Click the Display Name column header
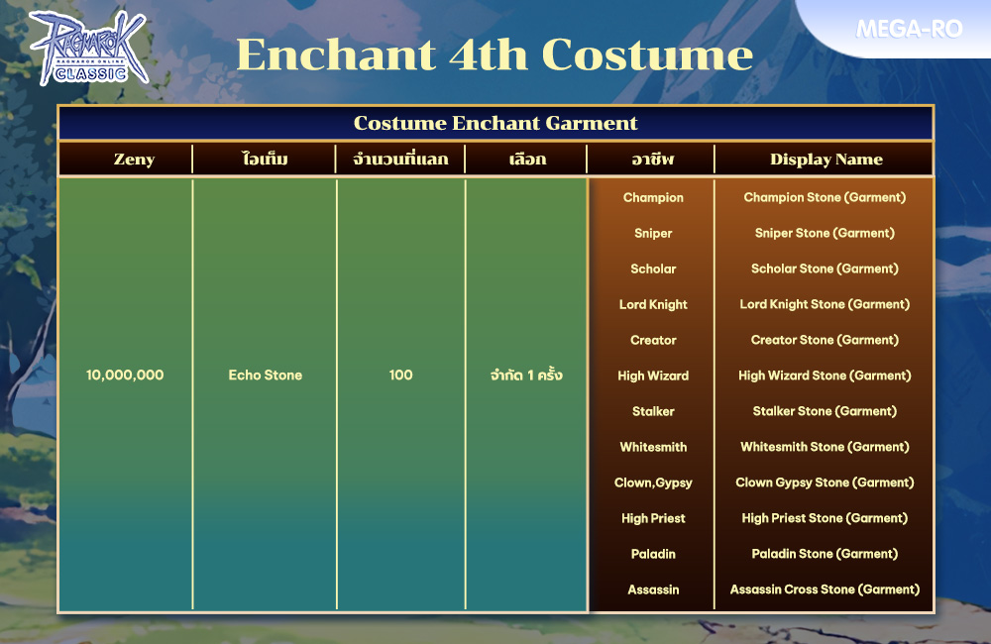This screenshot has width=991, height=644. click(x=826, y=160)
